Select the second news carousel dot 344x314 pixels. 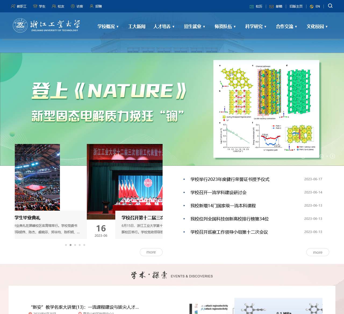point(70,245)
